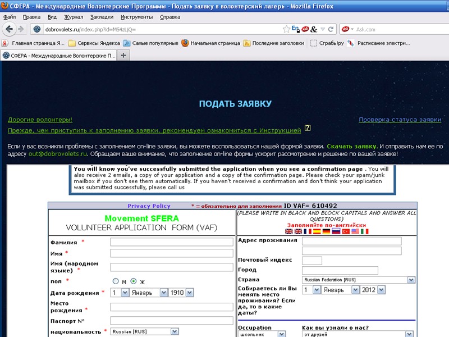449x337 pixels.
Task: Click the out@dobrovolets.ru email link
Action: click(58, 154)
